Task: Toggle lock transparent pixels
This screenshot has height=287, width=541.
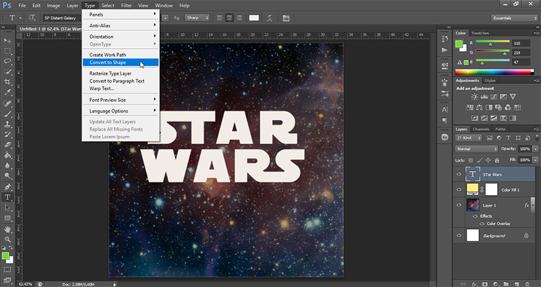Action: [x=471, y=160]
